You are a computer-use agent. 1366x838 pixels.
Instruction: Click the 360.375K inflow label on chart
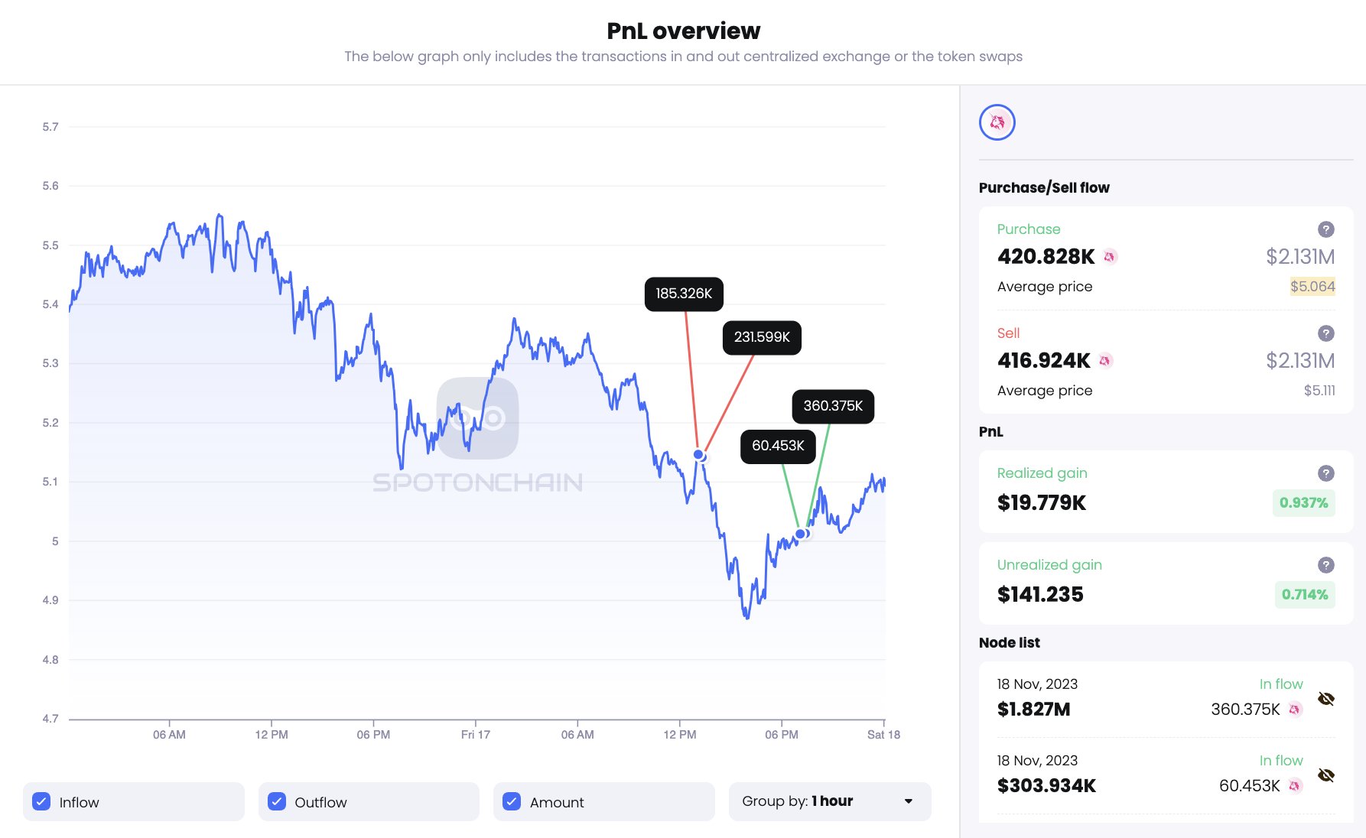click(x=833, y=406)
